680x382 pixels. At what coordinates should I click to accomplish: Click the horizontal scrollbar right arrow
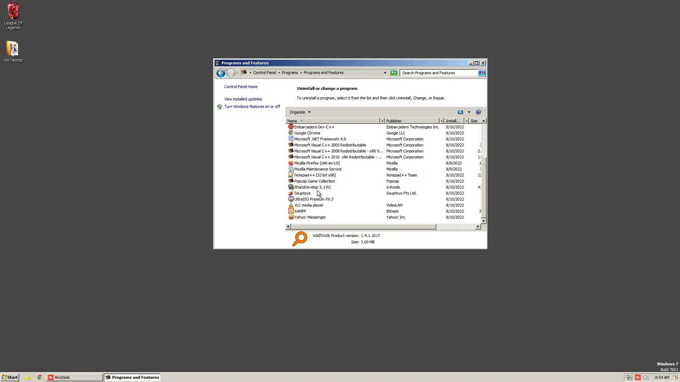click(478, 227)
